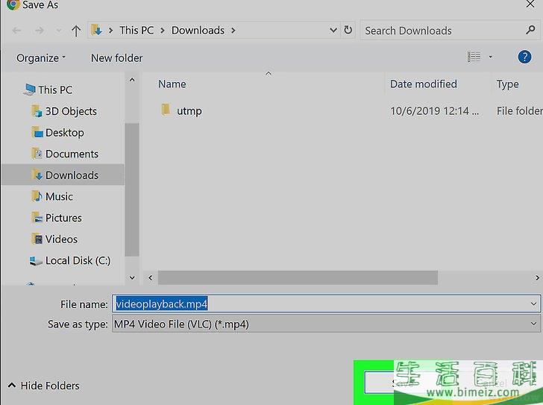Open the Help question mark icon
The image size is (543, 405).
tap(524, 57)
